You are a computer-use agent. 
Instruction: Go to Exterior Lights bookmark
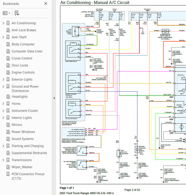[22, 80]
